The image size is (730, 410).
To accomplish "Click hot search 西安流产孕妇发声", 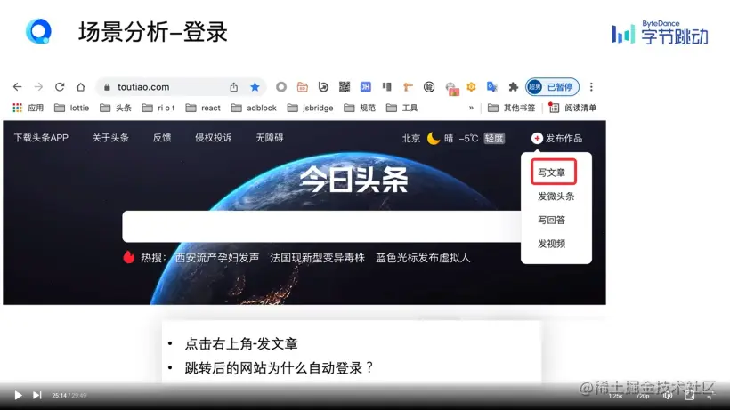I will pos(217,258).
